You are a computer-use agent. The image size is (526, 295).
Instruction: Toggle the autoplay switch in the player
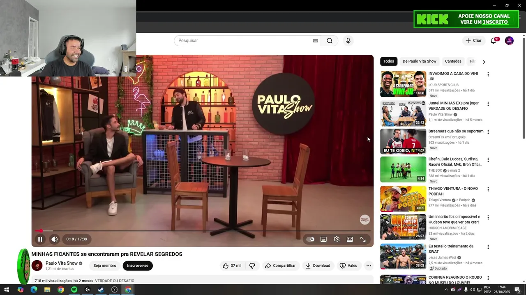pos(310,239)
